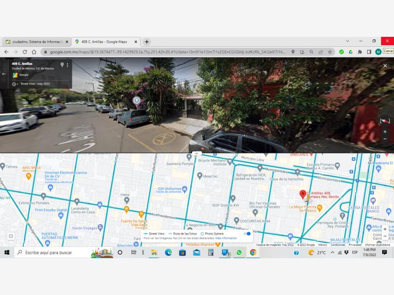Select the IdeasTec place marker
Image resolution: width=394 pixels, height=295 pixels.
click(200, 176)
